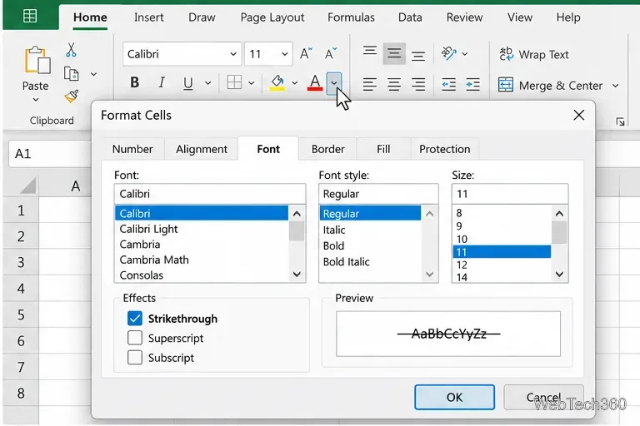Click the Size list scroll up arrow
Image resolution: width=640 pixels, height=426 pixels.
point(560,213)
